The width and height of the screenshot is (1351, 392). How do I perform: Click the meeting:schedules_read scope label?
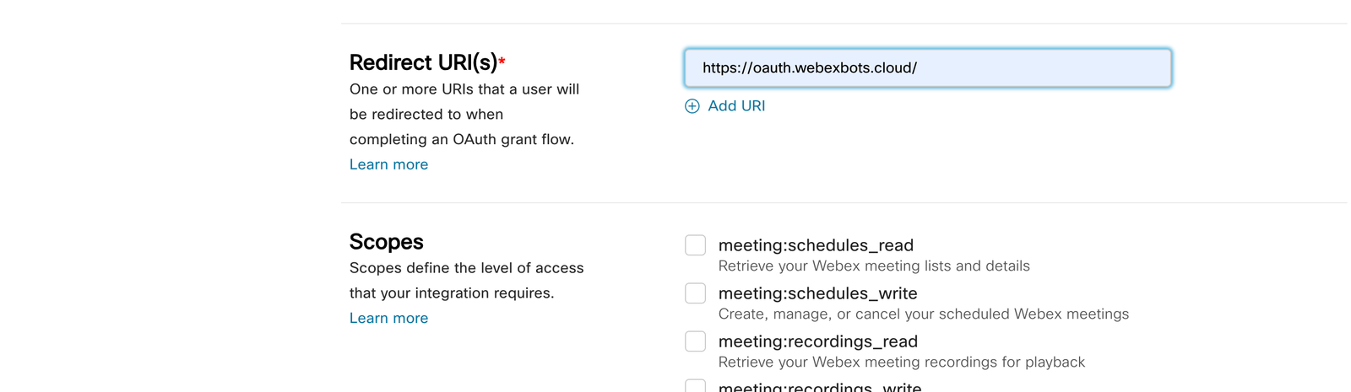click(816, 245)
